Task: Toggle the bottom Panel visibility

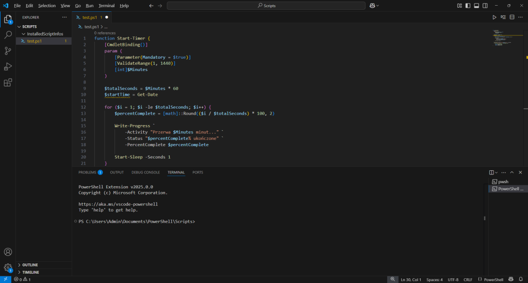Action: pos(476,6)
